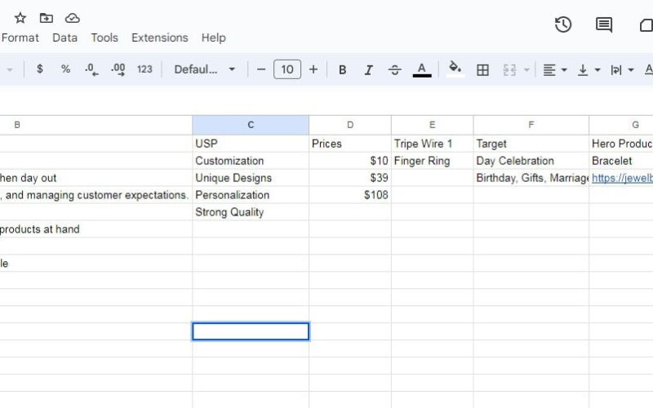Open the Tools menu
Image resolution: width=653 pixels, height=408 pixels.
tap(104, 38)
